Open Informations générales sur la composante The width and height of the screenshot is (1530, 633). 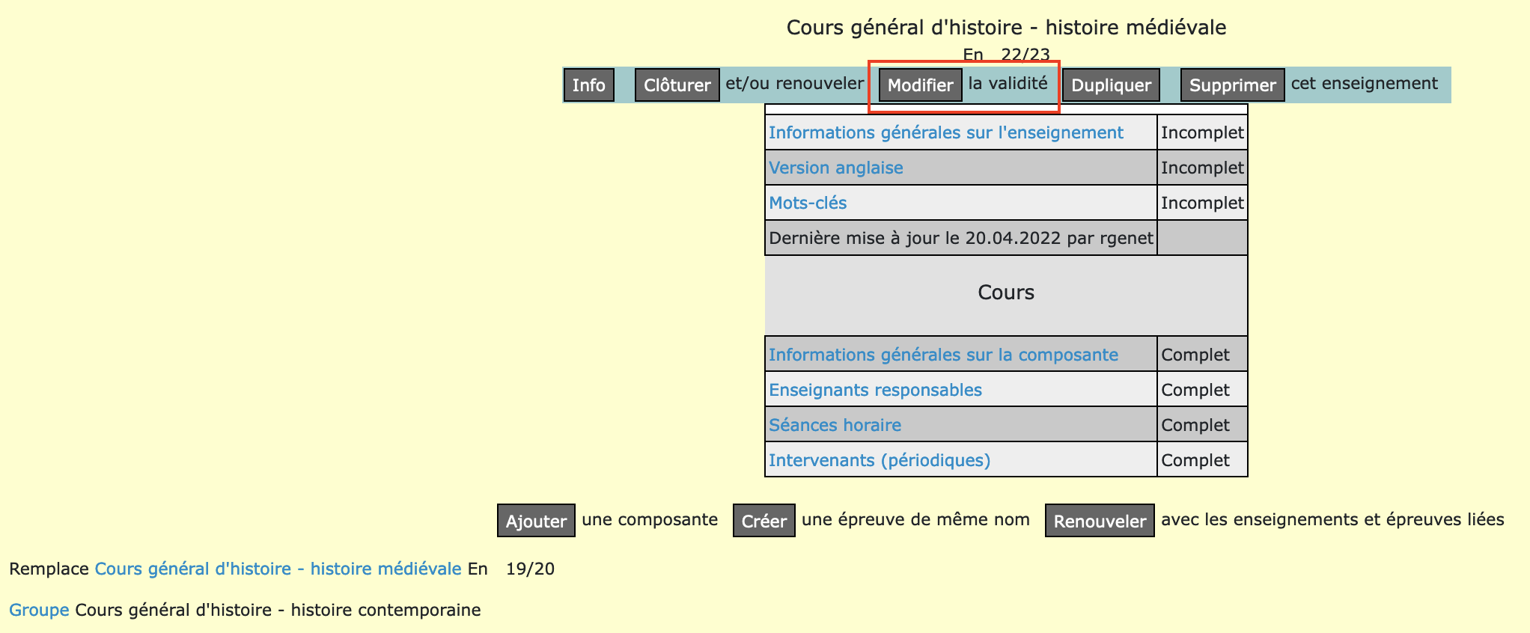pos(943,355)
